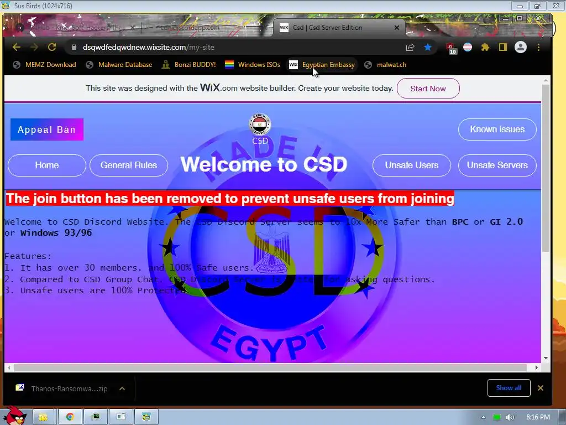Click the page's vertical scrollbar thumb
The image size is (566, 425).
546,168
